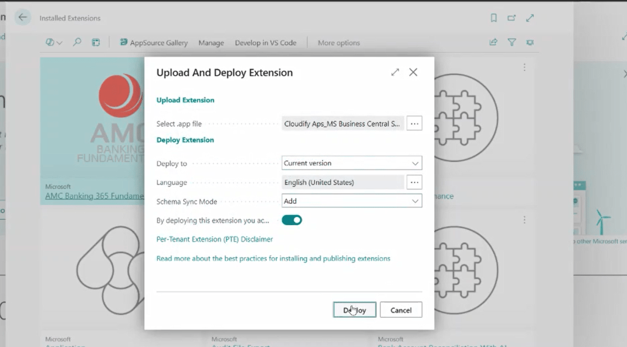Image resolution: width=627 pixels, height=347 pixels.
Task: Open options menu of top-right extension card
Action: click(x=524, y=67)
